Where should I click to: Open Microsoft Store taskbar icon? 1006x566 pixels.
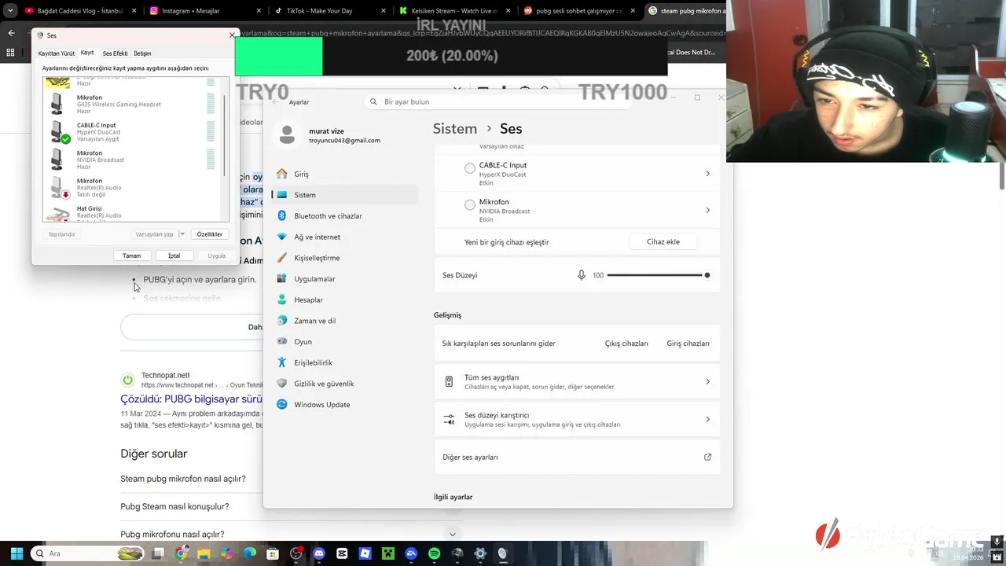[273, 553]
